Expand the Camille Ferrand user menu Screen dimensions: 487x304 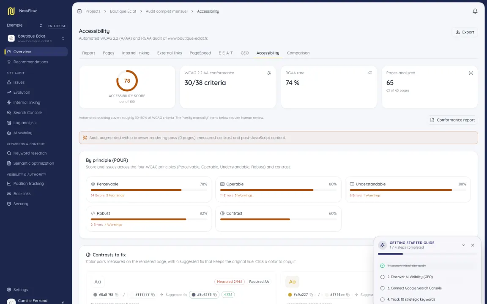tap(63, 302)
